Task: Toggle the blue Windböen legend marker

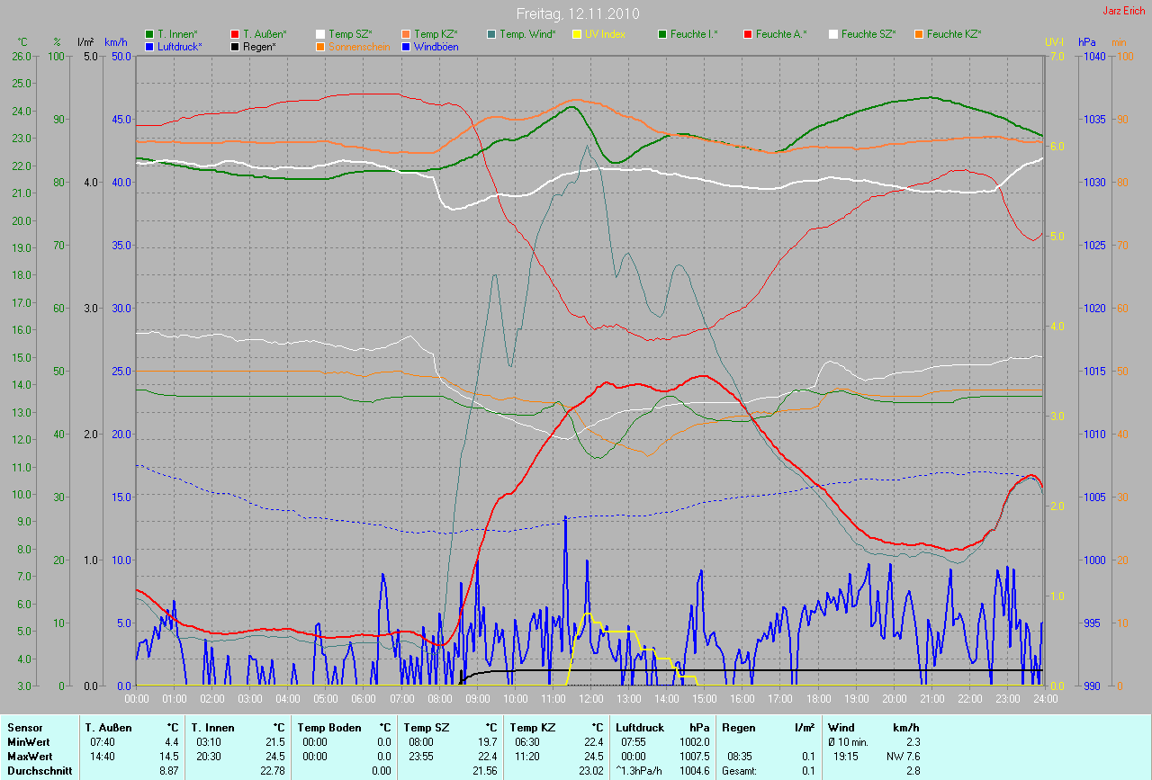Action: coord(407,46)
